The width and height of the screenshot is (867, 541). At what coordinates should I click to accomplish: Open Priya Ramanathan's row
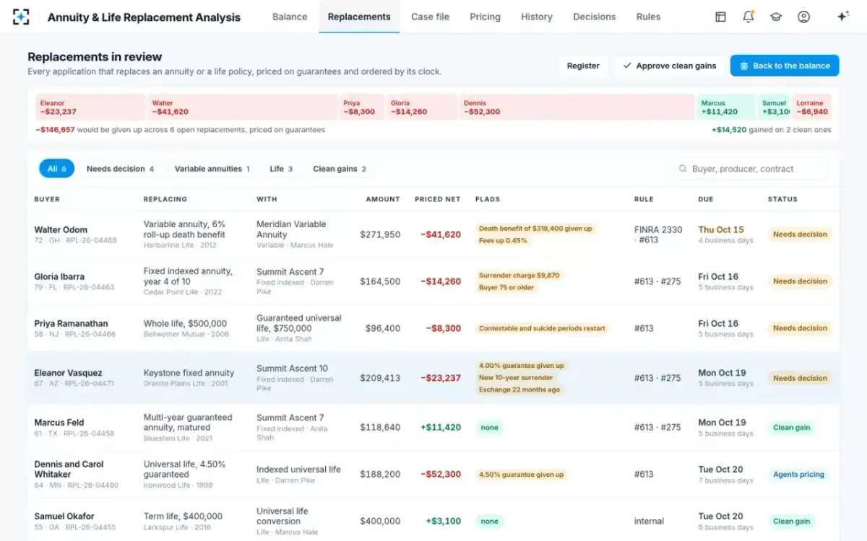pyautogui.click(x=433, y=328)
